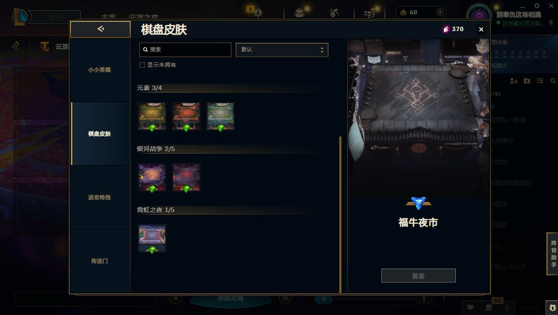Viewport: 558px width, 315px height.
Task: Open the add friend icon
Action: tap(514, 81)
